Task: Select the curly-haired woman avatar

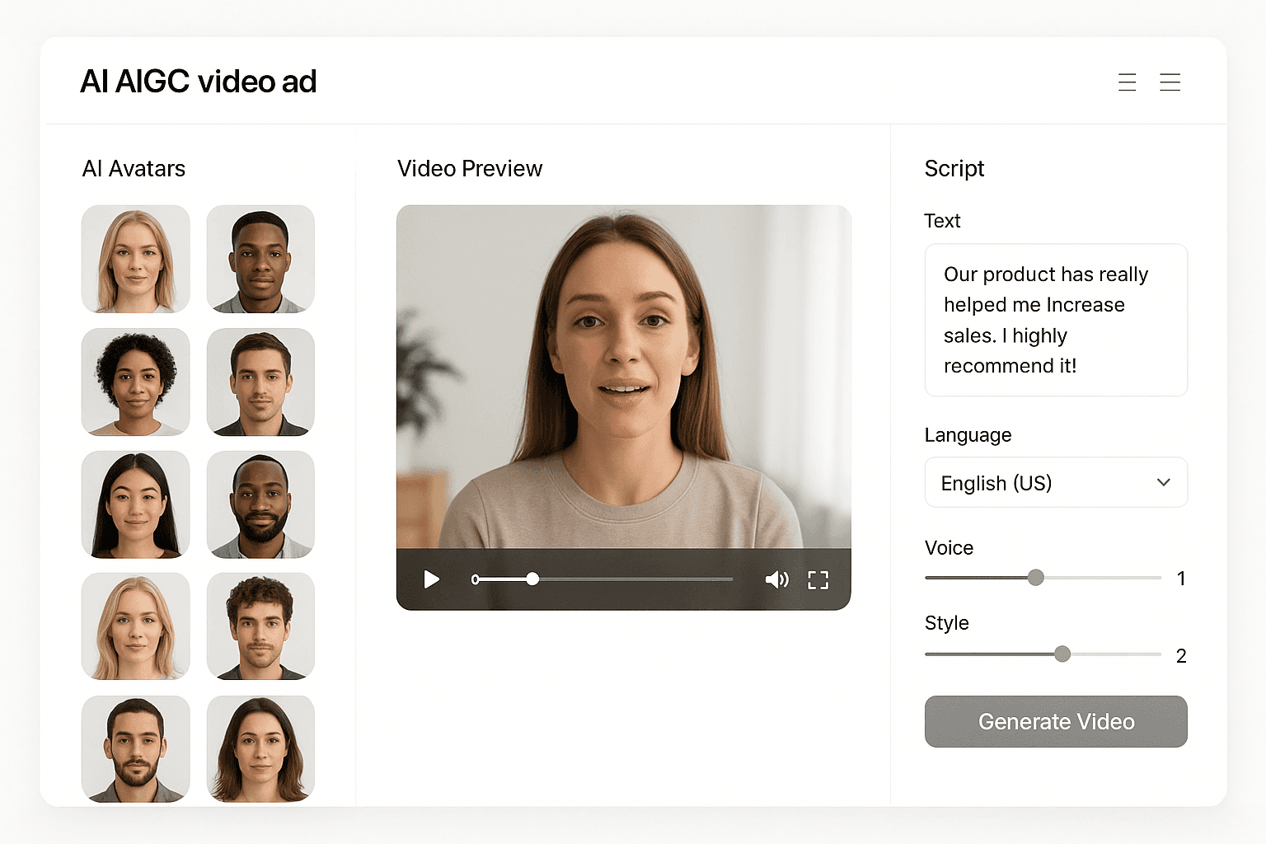Action: (135, 382)
